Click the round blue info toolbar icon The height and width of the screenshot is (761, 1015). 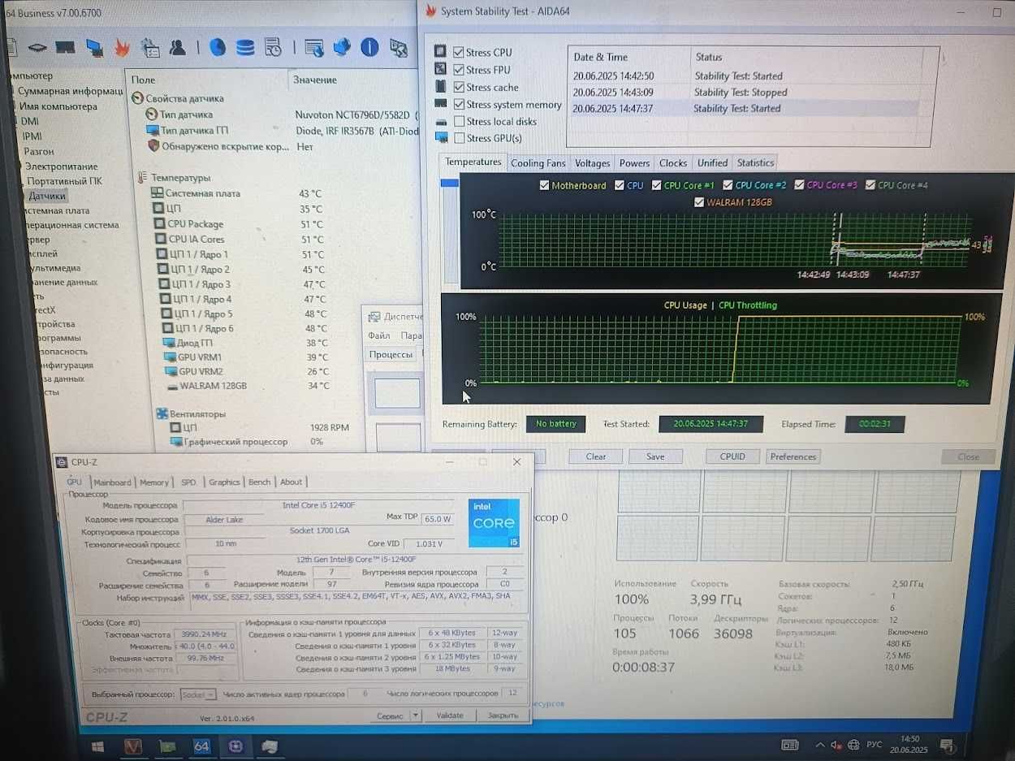click(x=369, y=47)
